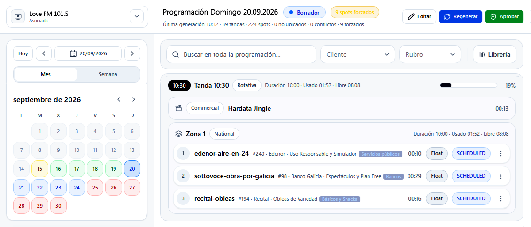This screenshot has width=531, height=227.
Task: Click the Rotativa tag on Tanda 10:30
Action: [247, 85]
